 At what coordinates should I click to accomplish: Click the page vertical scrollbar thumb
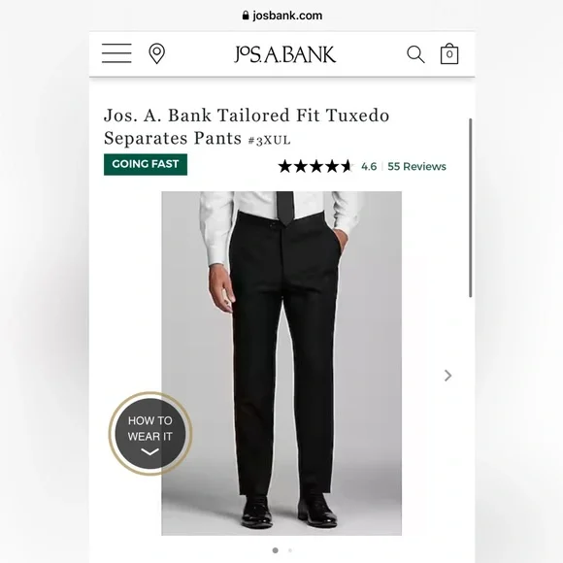[x=471, y=208]
